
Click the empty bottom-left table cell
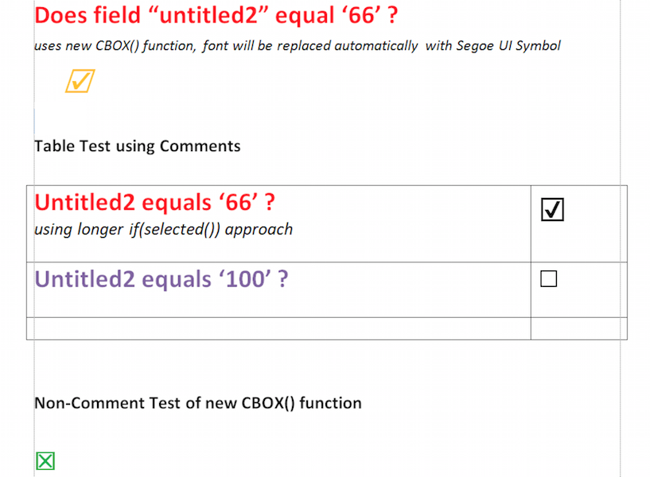278,329
